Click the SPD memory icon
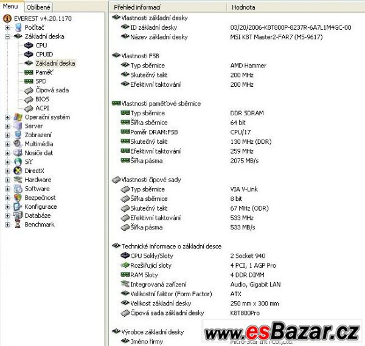 pos(29,81)
